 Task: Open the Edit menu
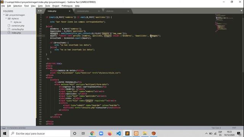click(x=9, y=6)
